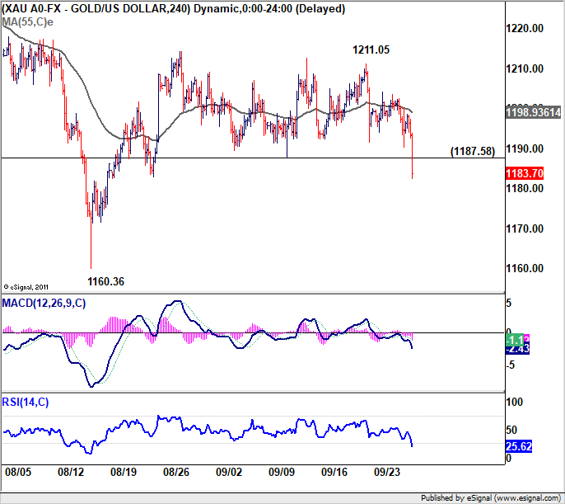This screenshot has width=565, height=504.
Task: Click the (1187.58) support level label
Action: [x=473, y=151]
